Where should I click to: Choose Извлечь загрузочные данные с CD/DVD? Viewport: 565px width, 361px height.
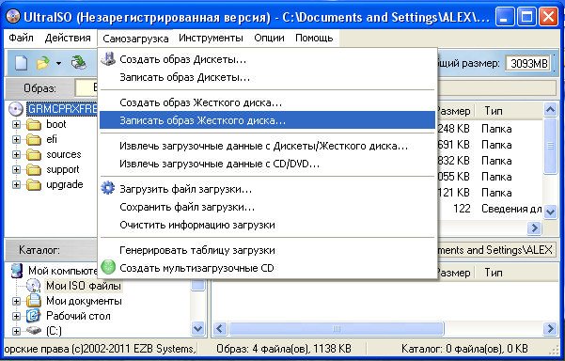[x=267, y=164]
